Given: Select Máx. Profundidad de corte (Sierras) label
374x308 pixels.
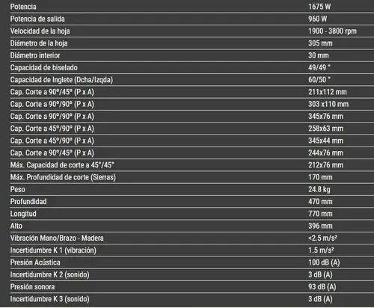Looking at the screenshot, I should pyautogui.click(x=63, y=177).
